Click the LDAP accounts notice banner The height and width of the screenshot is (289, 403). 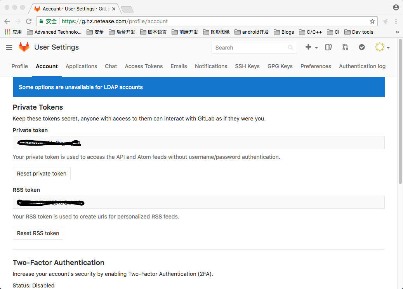point(199,87)
